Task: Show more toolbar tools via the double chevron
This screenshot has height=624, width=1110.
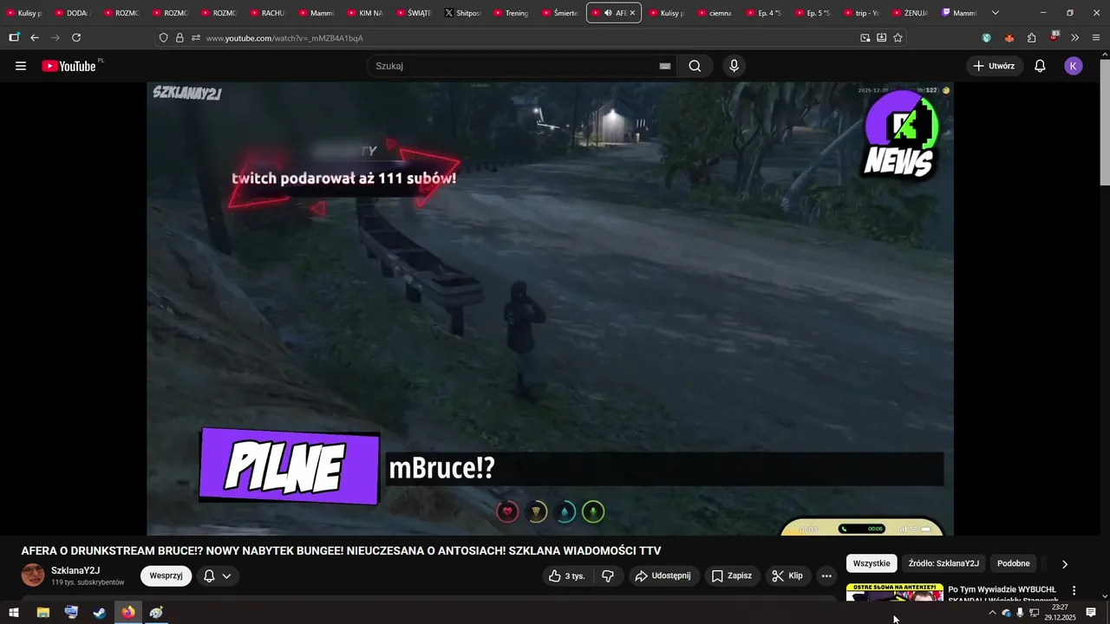Action: (1075, 38)
